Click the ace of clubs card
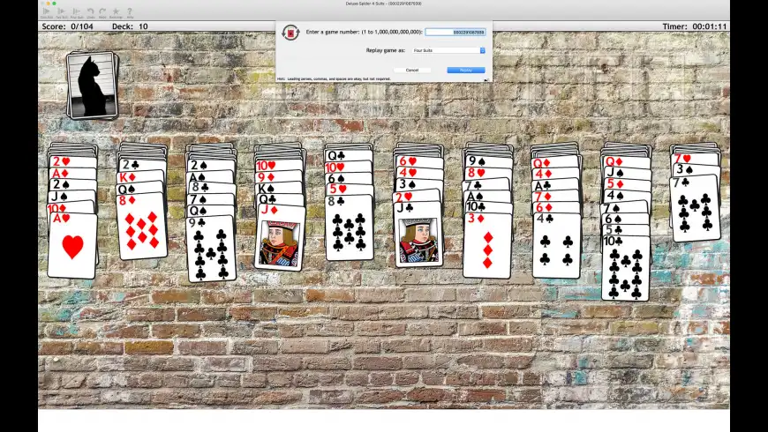This screenshot has height=432, width=768. pos(556,185)
